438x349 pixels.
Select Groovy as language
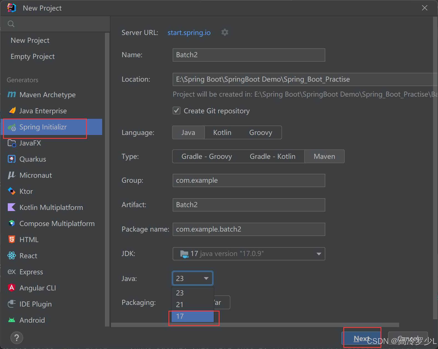(x=261, y=133)
